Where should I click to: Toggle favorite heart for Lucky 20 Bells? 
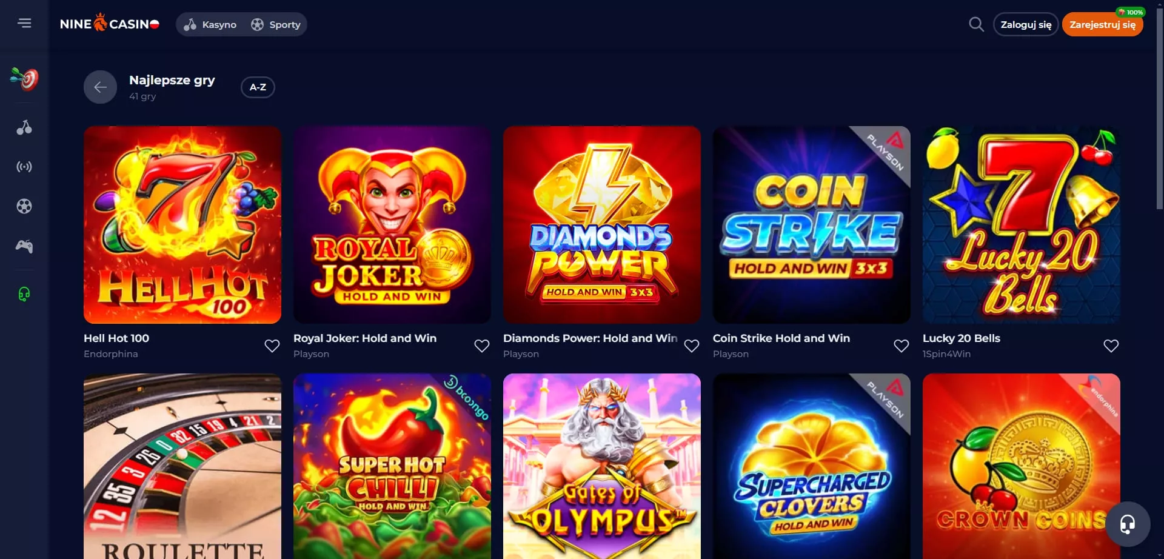[1111, 346]
